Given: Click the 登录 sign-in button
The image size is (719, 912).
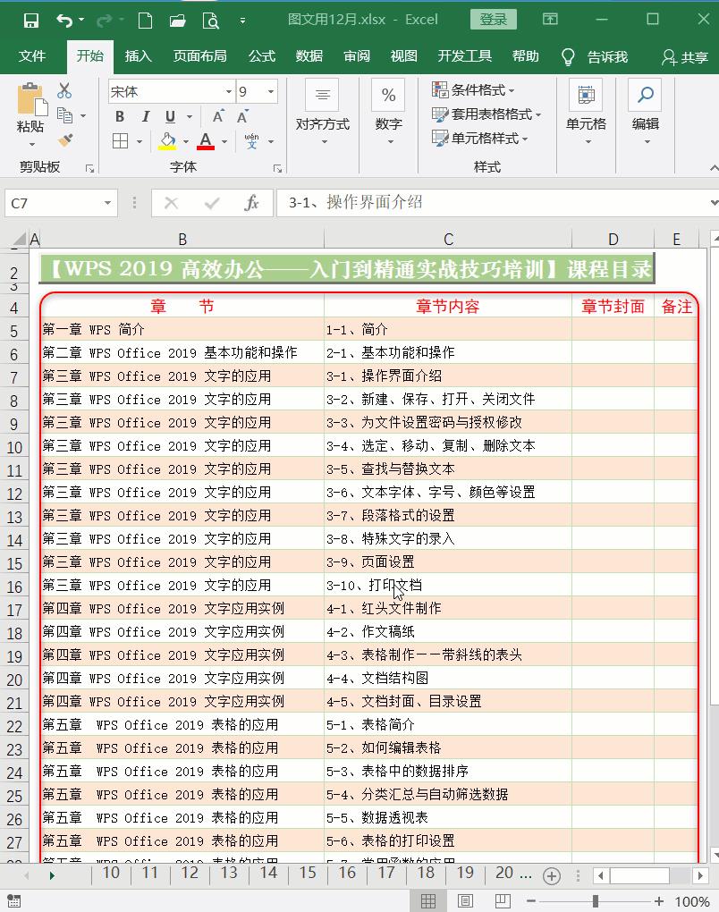Looking at the screenshot, I should point(492,18).
